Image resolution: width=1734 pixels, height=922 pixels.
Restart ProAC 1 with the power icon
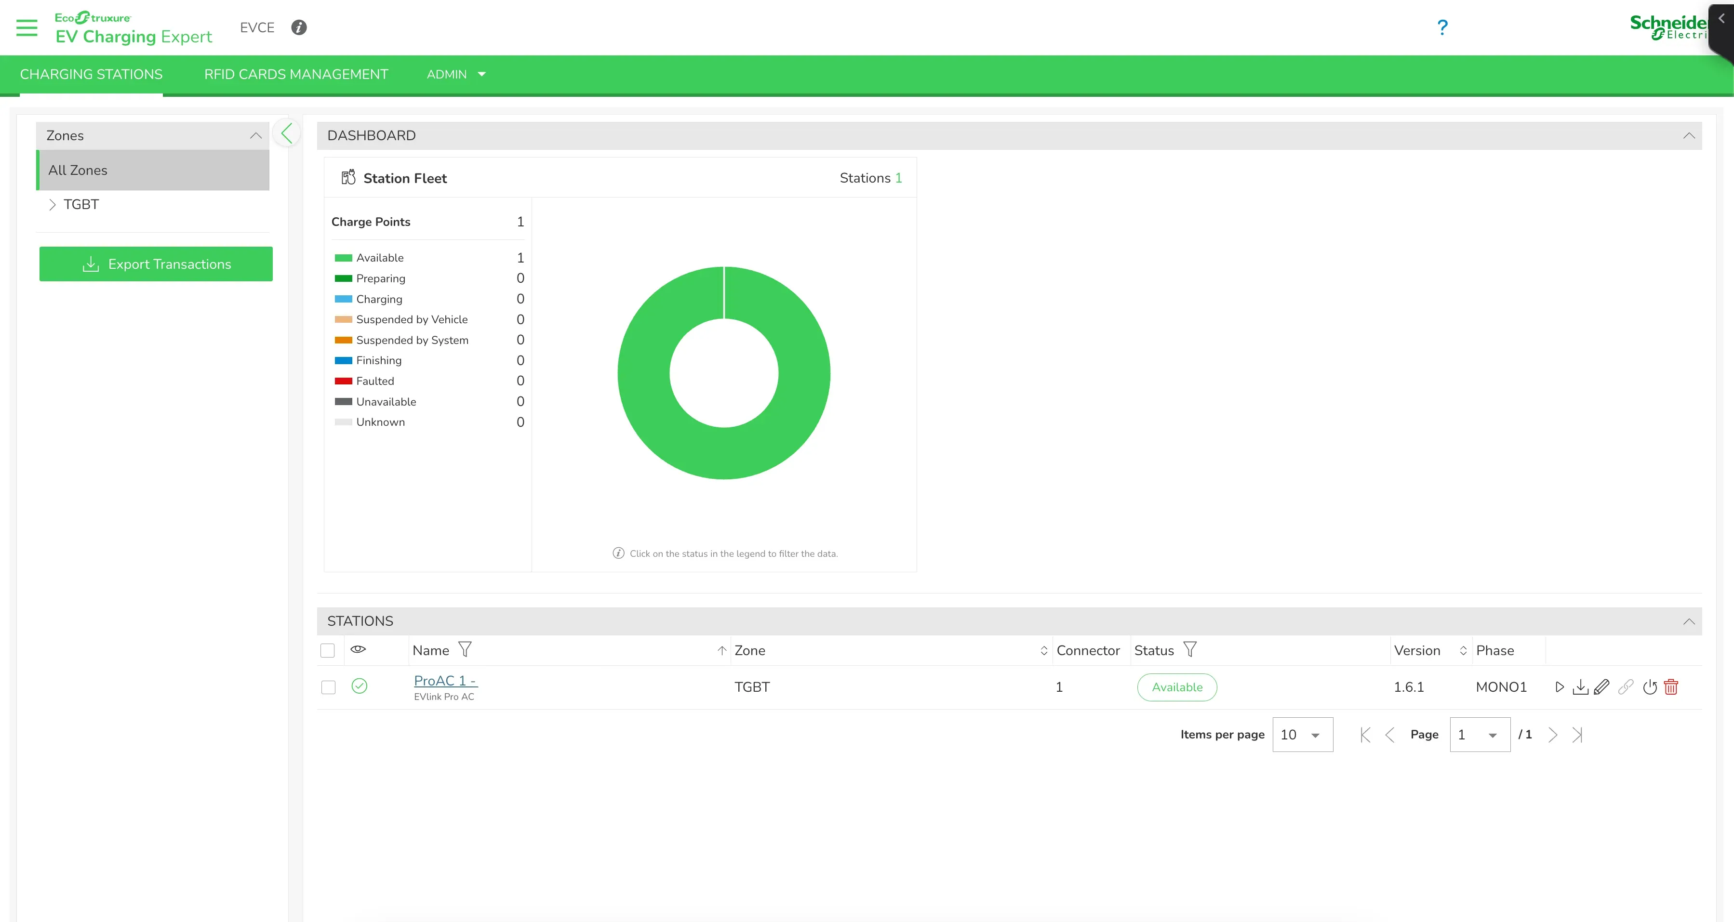pos(1649,687)
